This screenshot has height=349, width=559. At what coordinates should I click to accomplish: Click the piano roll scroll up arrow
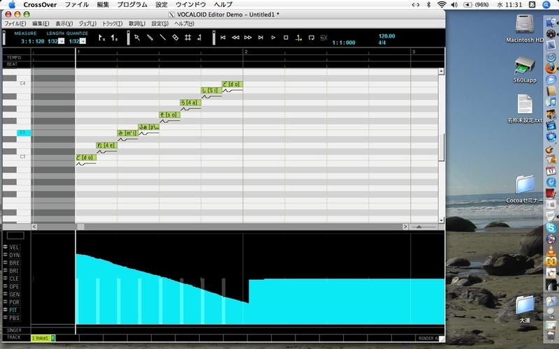(x=441, y=72)
